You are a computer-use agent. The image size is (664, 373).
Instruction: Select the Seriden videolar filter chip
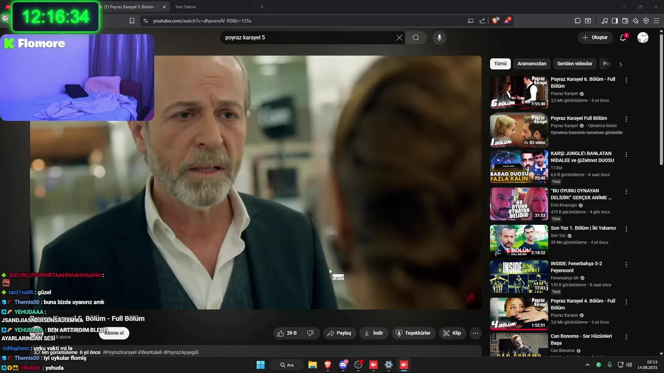(x=575, y=64)
